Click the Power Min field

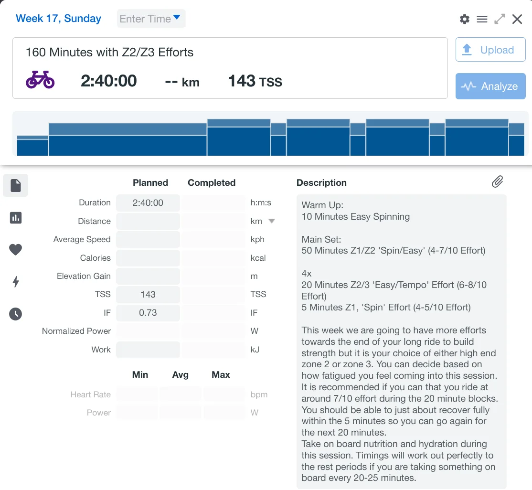click(137, 413)
